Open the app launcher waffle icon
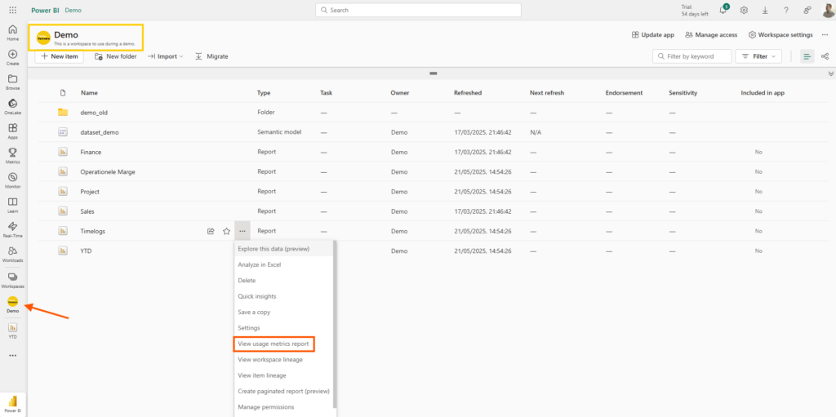 [13, 10]
